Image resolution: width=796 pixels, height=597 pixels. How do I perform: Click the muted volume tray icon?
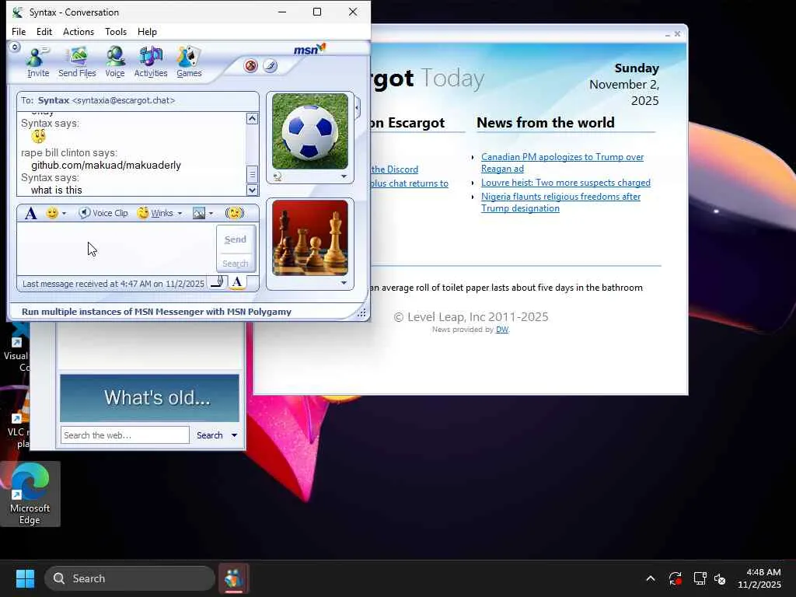(720, 578)
